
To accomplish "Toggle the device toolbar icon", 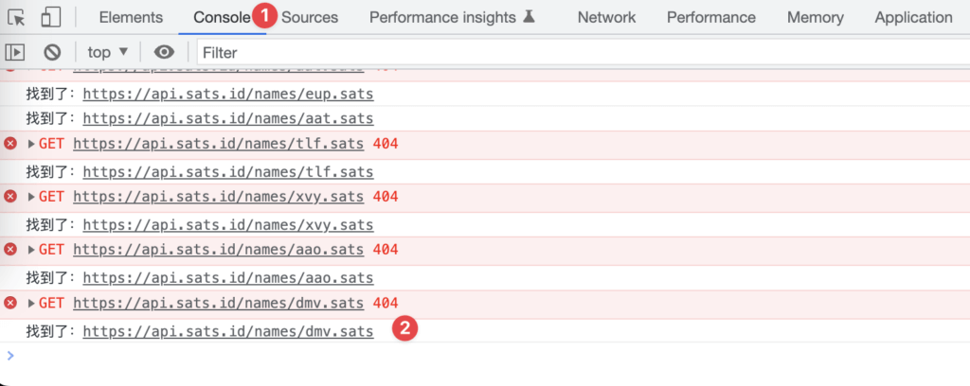I will (51, 17).
